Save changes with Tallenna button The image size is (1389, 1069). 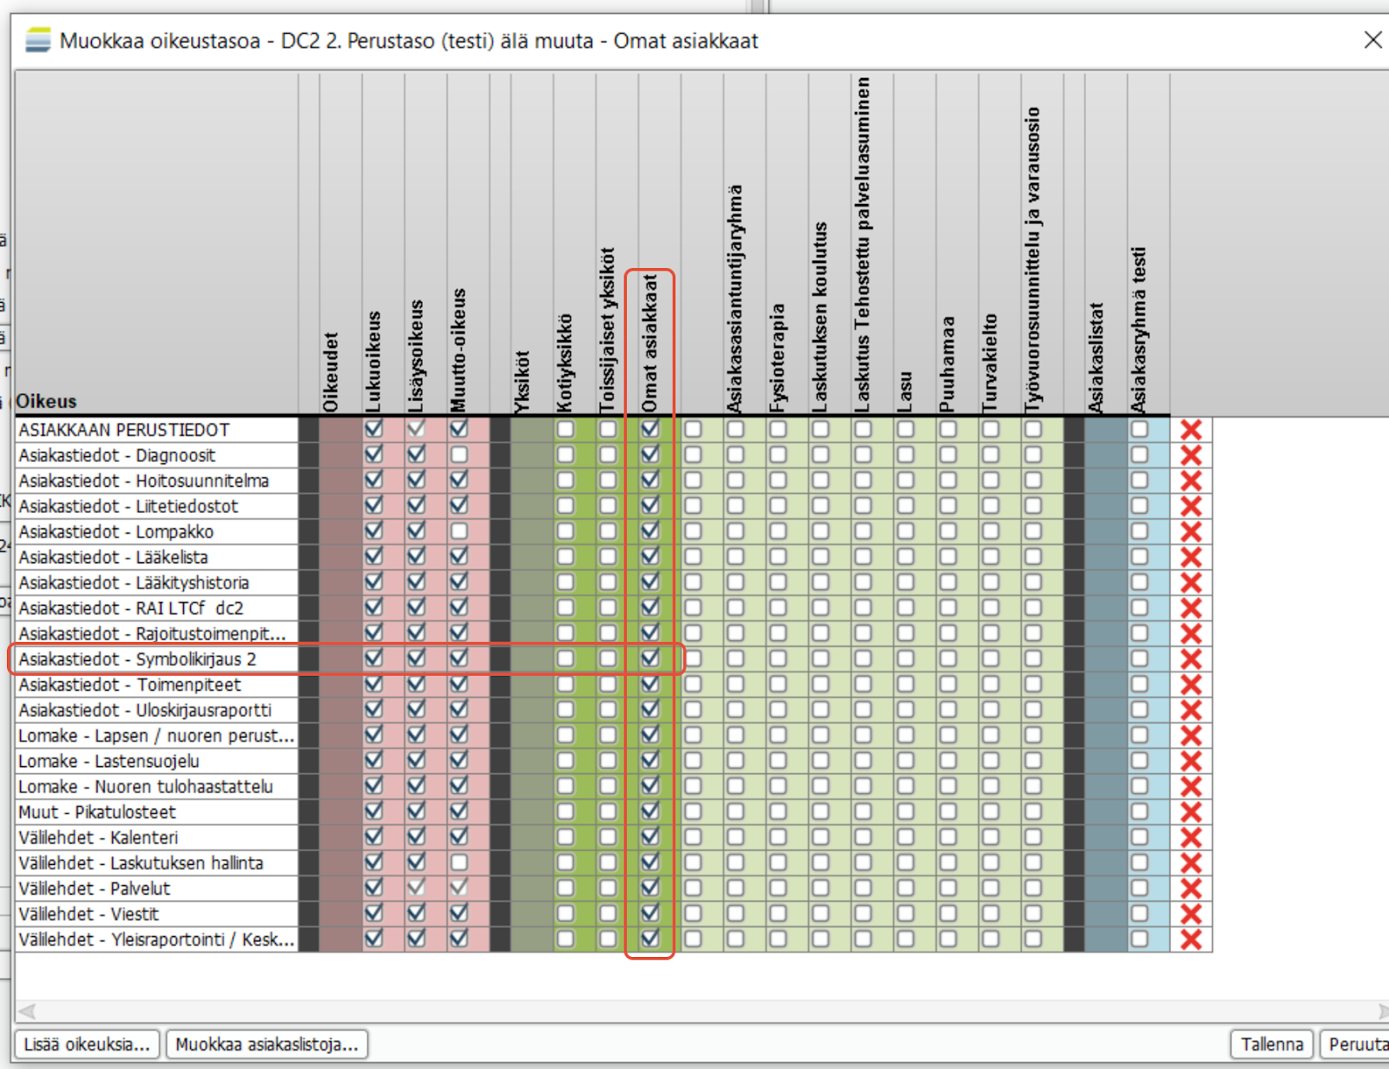(1272, 1044)
